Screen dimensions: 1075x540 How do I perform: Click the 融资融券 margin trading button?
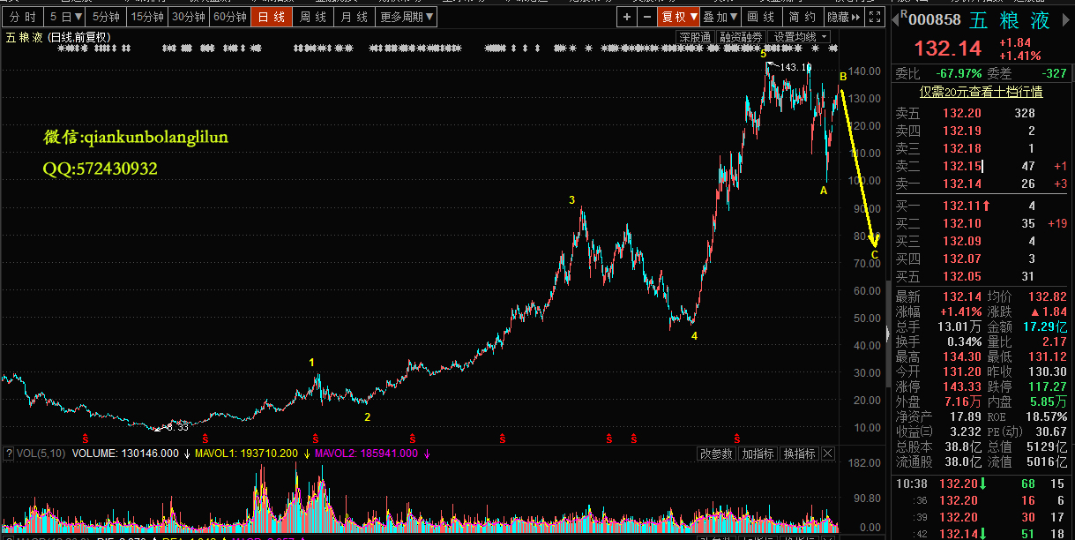[x=741, y=36]
